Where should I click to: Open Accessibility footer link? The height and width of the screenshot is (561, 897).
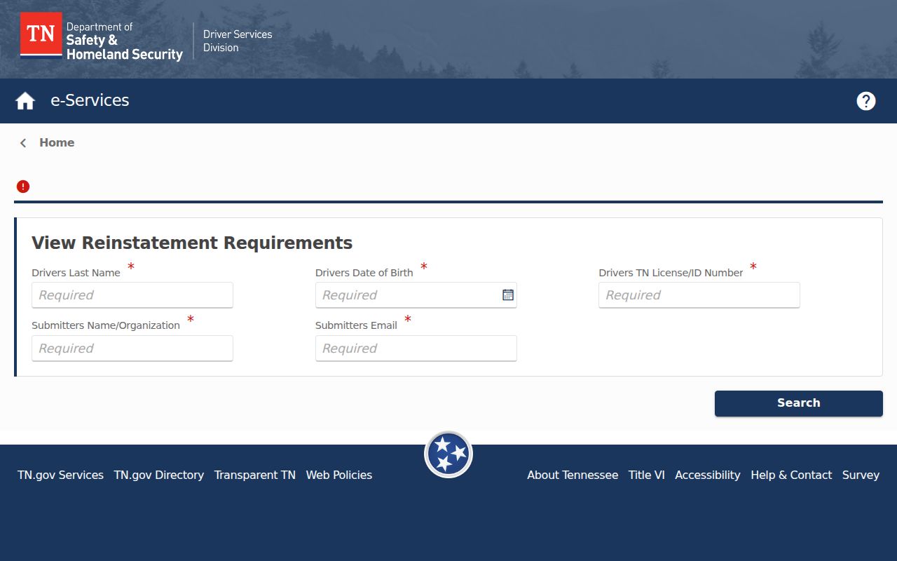(x=708, y=475)
